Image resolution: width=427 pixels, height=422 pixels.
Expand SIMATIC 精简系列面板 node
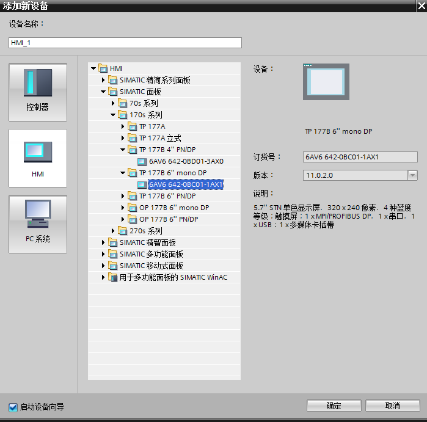point(103,80)
